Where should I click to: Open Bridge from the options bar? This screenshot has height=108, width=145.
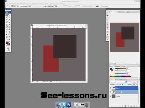click(x=97, y=6)
